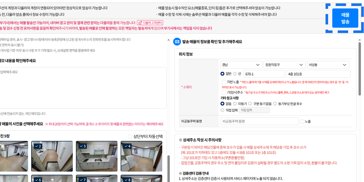
Task: Choose 등기부상 한글 호수 option
Action: [275, 104]
